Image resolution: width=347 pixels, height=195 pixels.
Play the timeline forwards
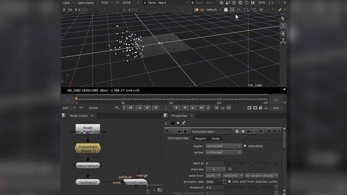point(176,108)
